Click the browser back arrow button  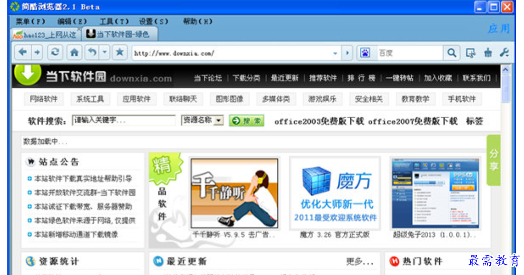tap(23, 52)
